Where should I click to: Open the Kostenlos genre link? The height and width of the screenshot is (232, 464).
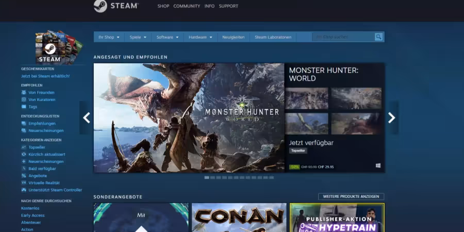[30, 208]
